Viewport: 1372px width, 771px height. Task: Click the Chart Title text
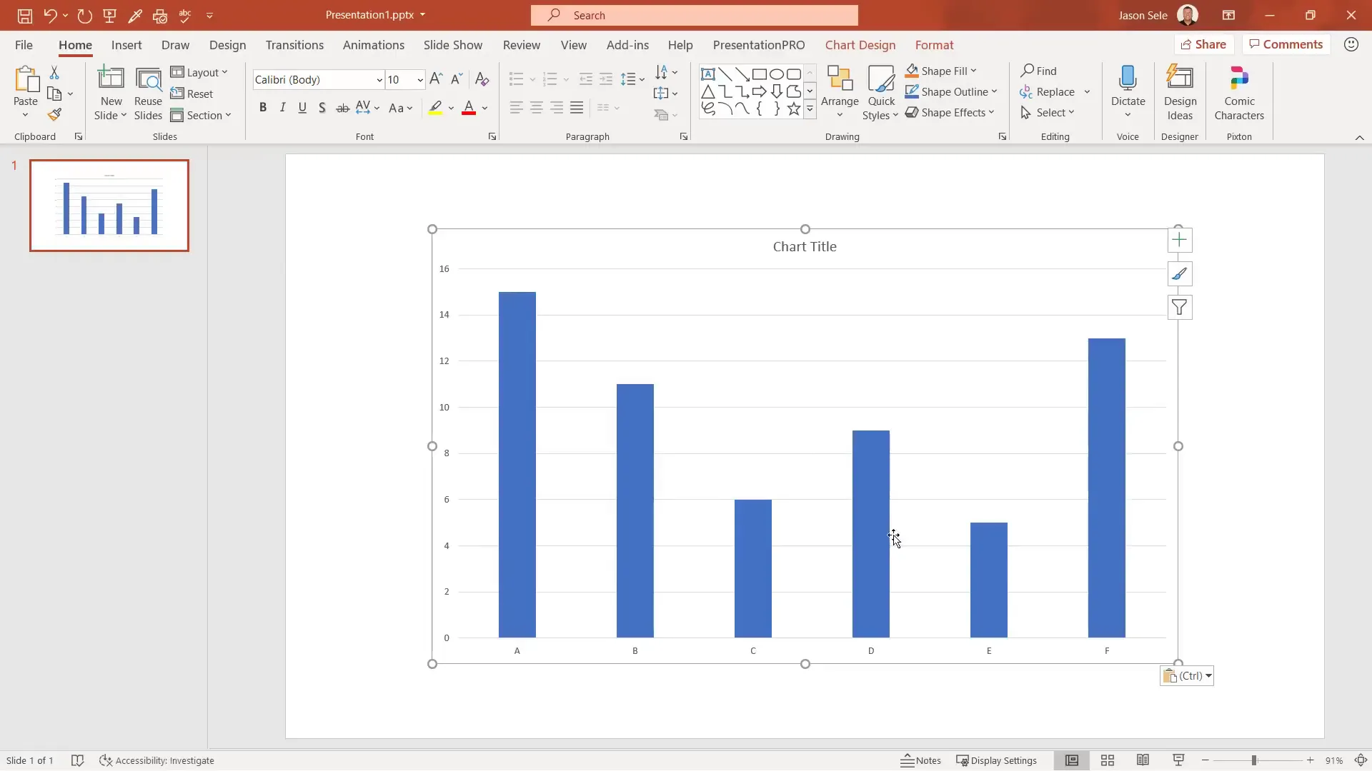[805, 246]
